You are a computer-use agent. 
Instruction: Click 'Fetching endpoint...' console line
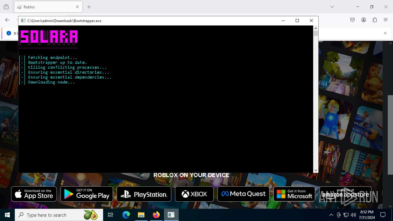(x=48, y=58)
